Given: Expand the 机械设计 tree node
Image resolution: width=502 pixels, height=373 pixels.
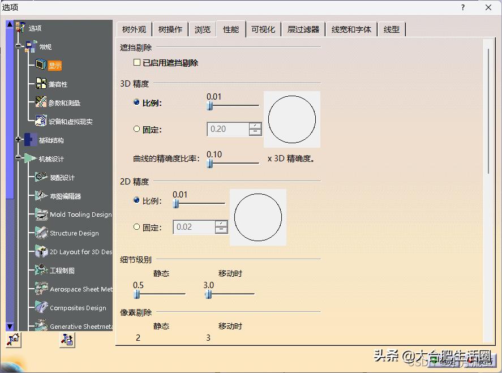Looking at the screenshot, I should click(x=18, y=158).
